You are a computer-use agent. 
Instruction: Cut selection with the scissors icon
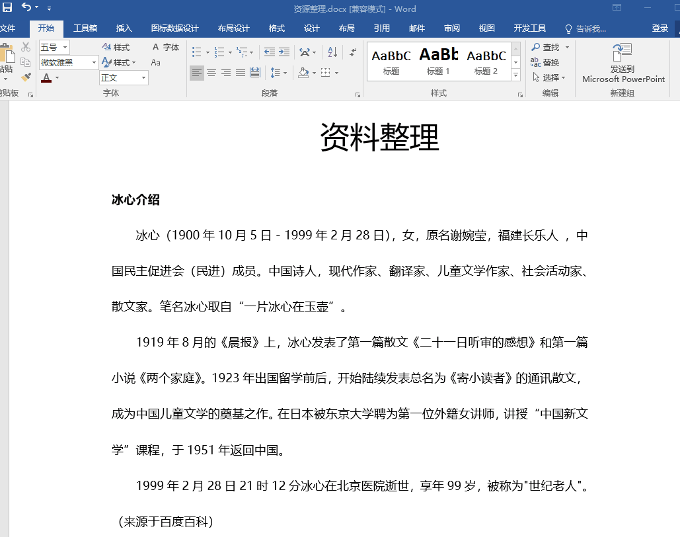26,47
